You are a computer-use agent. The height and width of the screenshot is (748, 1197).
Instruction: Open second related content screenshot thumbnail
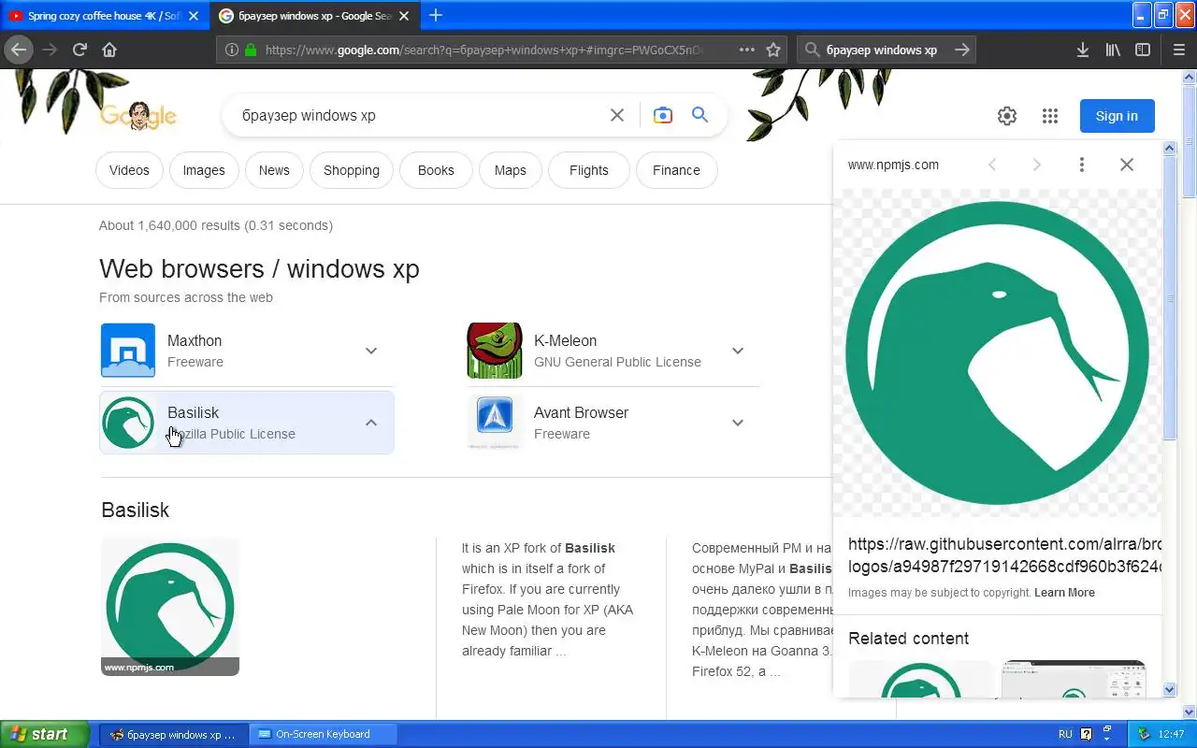tap(1074, 678)
